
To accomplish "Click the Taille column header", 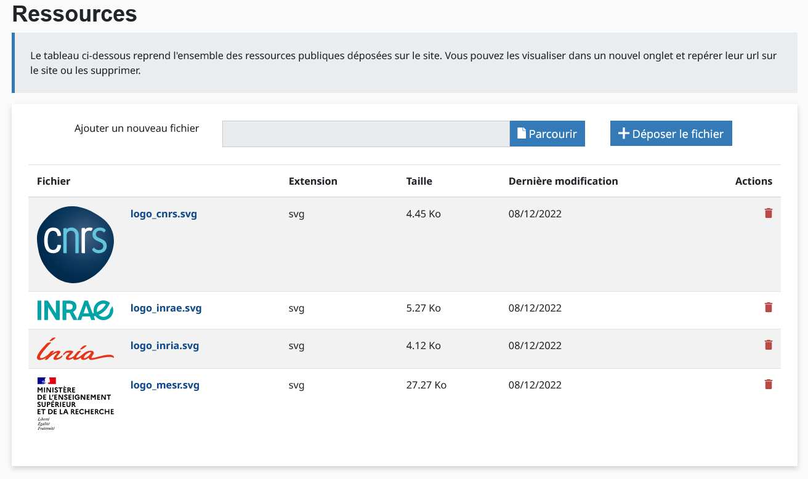I will click(419, 181).
